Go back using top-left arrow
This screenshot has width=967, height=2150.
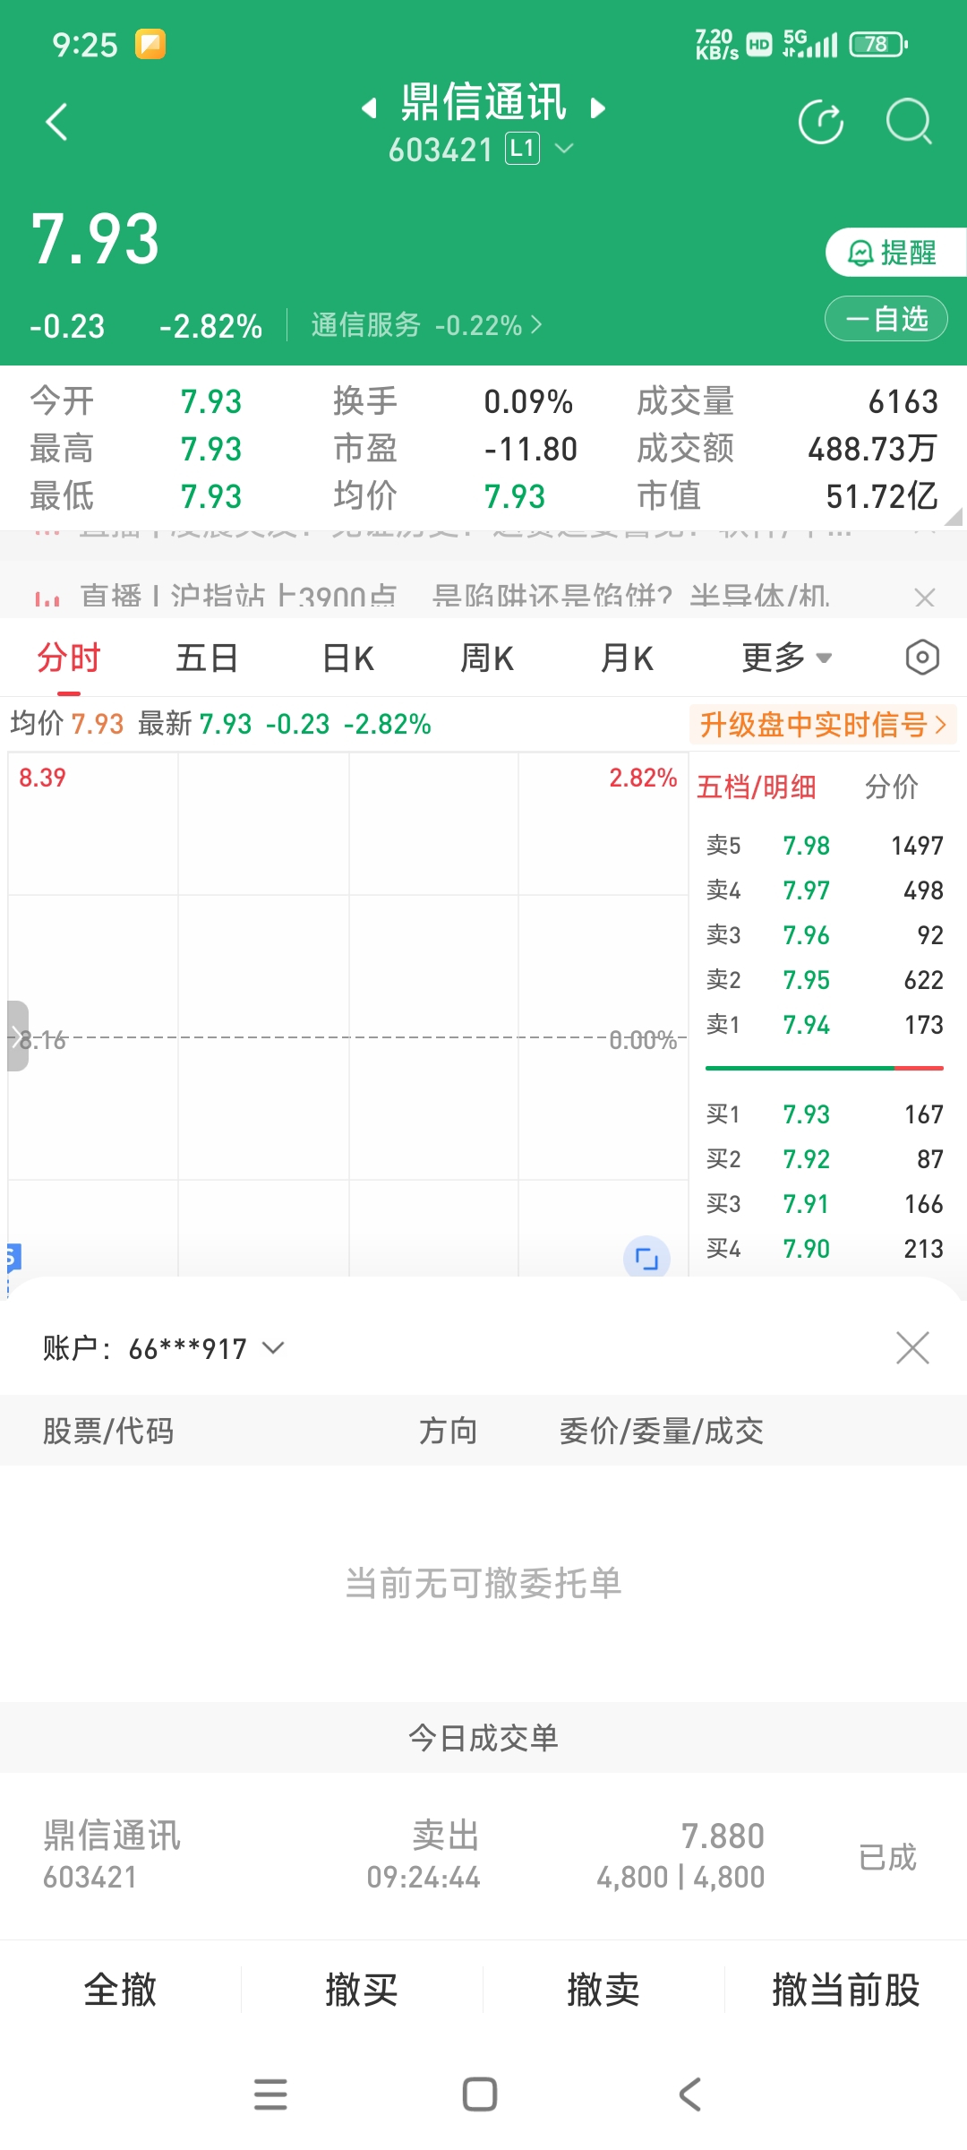[56, 122]
